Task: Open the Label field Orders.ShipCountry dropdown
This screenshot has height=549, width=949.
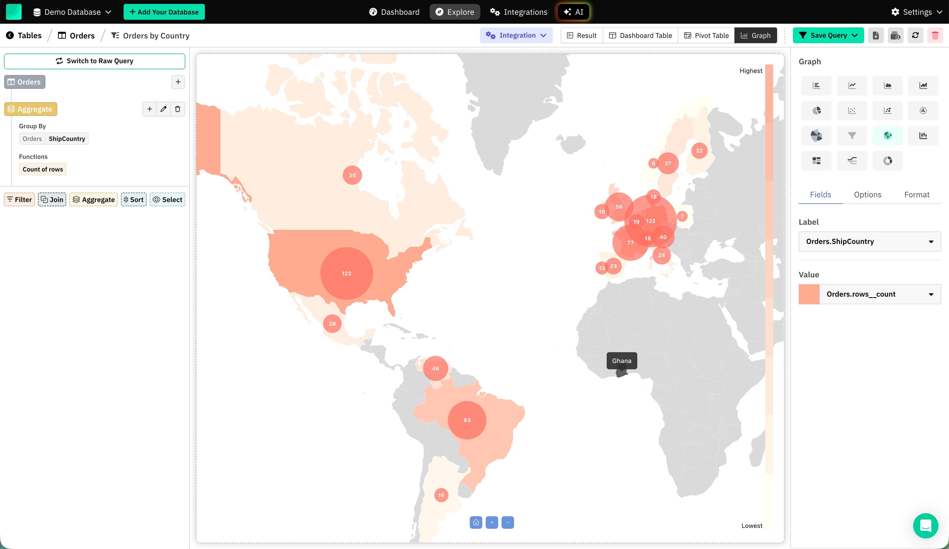Action: (869, 242)
